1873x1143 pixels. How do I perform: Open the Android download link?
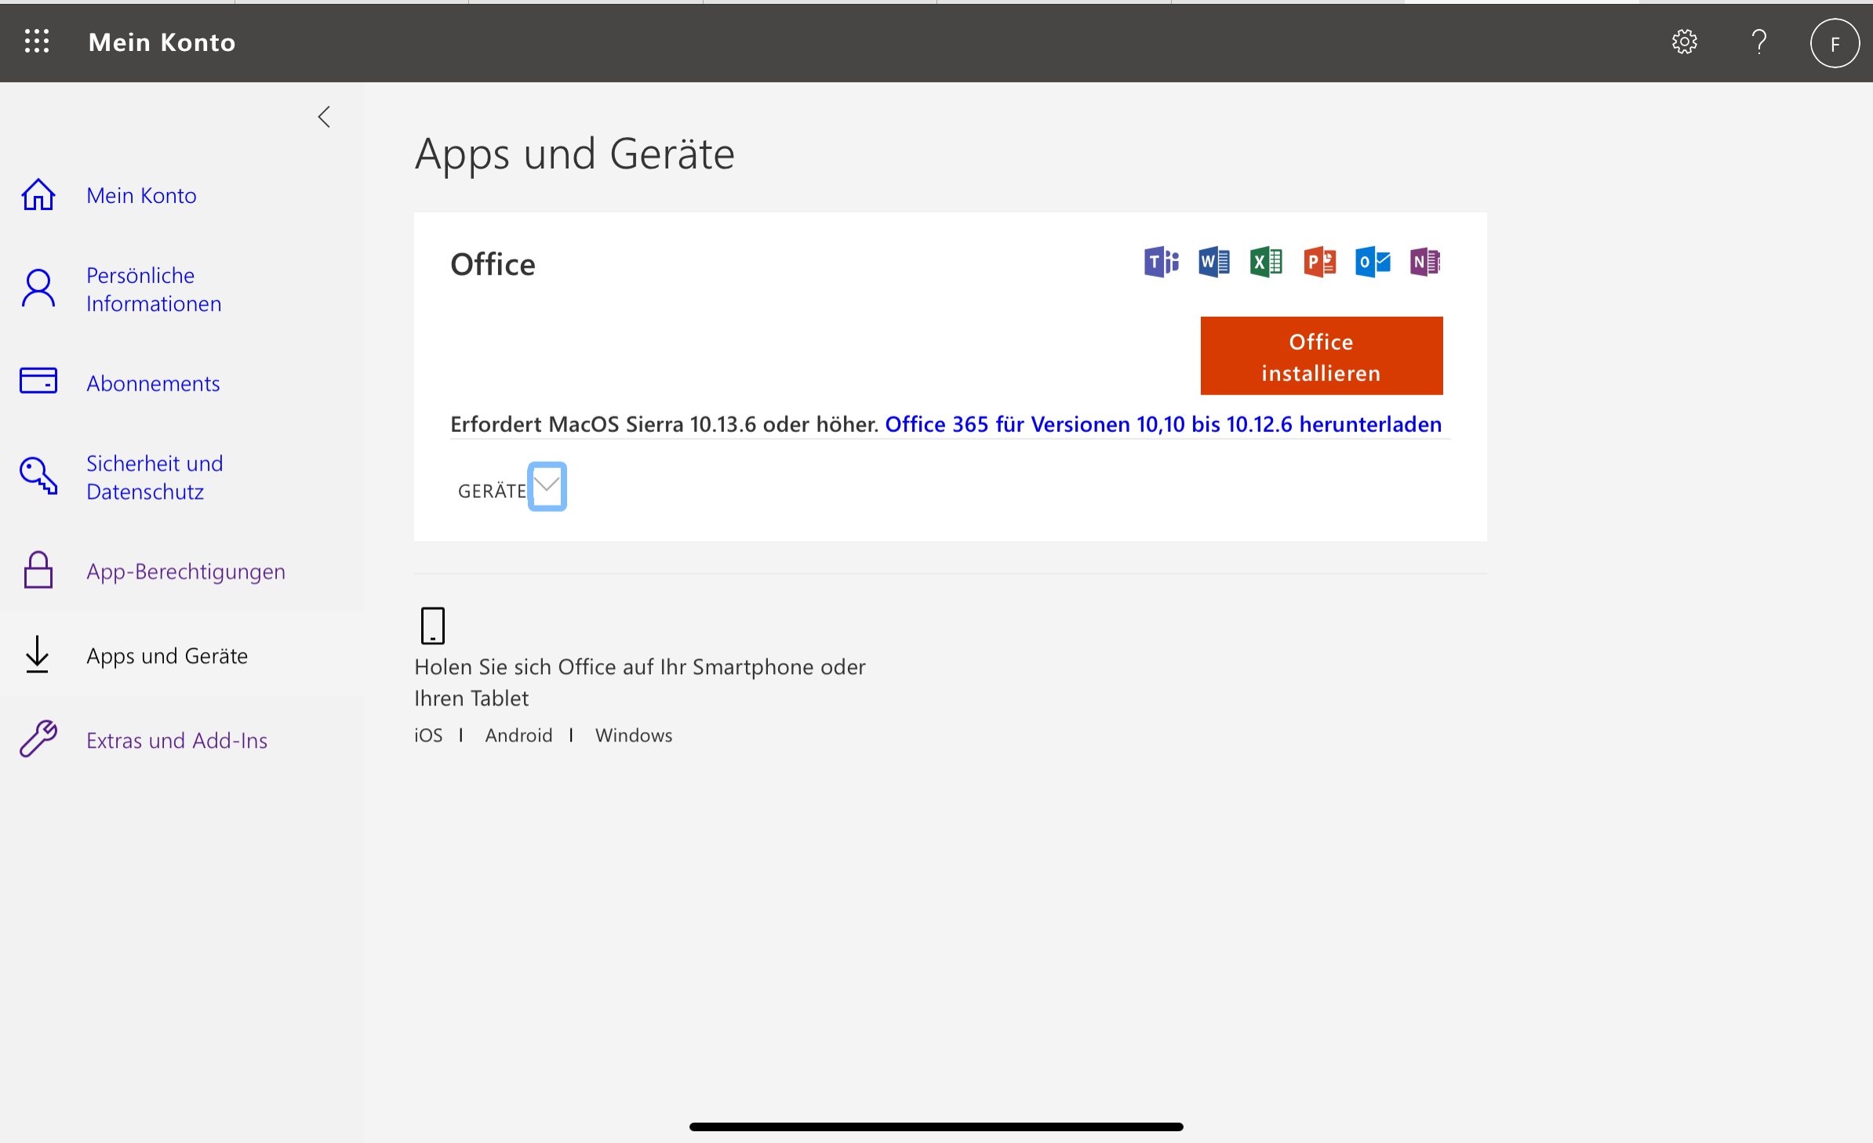[518, 735]
